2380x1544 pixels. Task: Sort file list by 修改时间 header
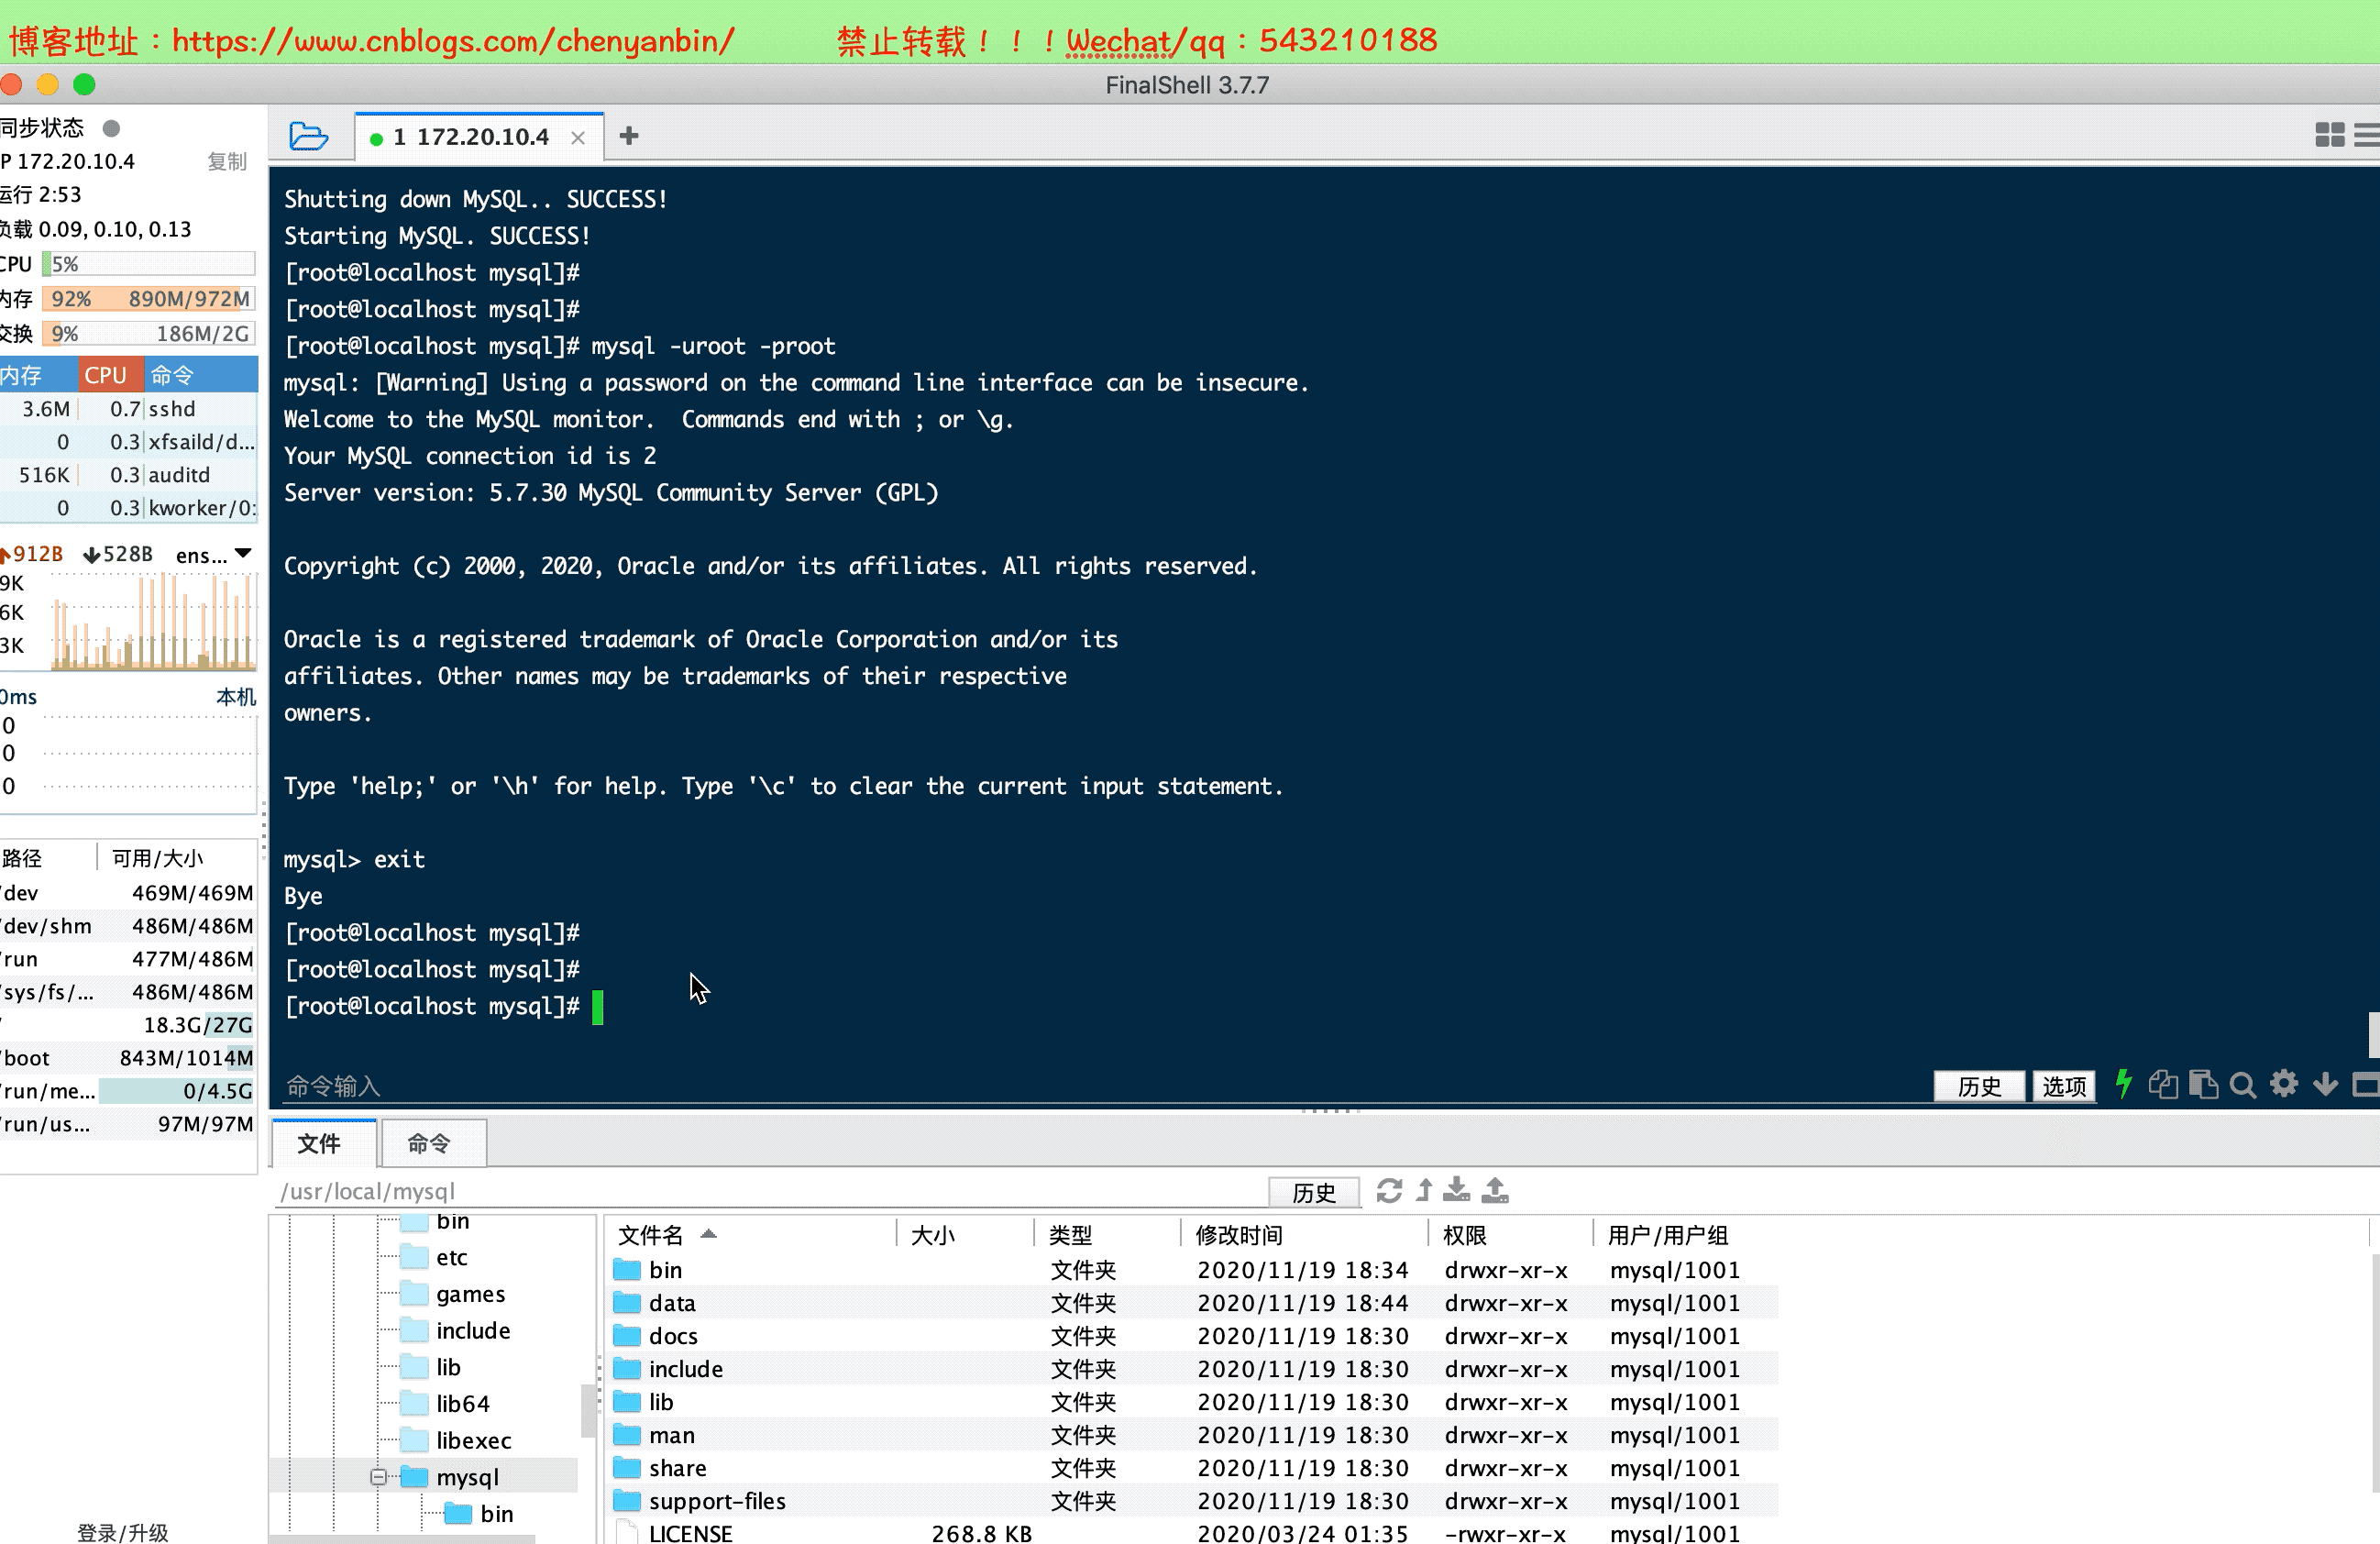1305,1234
